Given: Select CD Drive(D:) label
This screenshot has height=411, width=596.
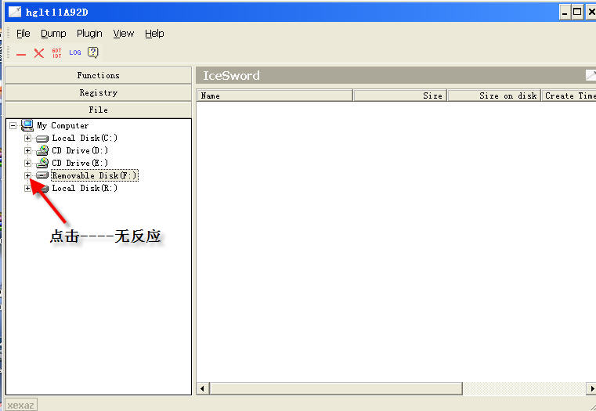Looking at the screenshot, I should point(80,150).
